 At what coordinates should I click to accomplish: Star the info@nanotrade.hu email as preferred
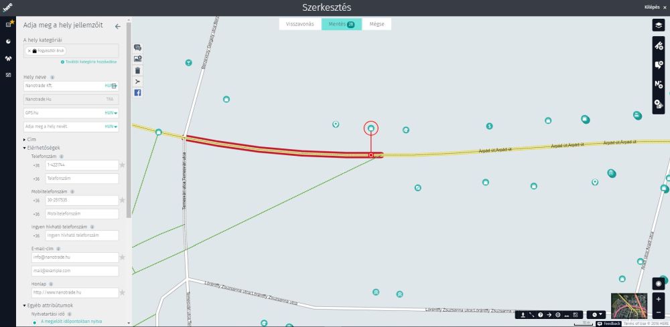coord(122,257)
